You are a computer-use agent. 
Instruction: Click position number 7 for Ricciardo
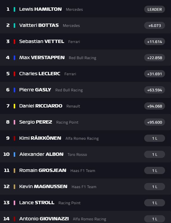(8, 106)
